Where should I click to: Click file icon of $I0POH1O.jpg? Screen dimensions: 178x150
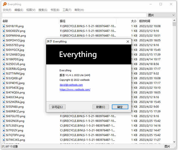(4, 40)
